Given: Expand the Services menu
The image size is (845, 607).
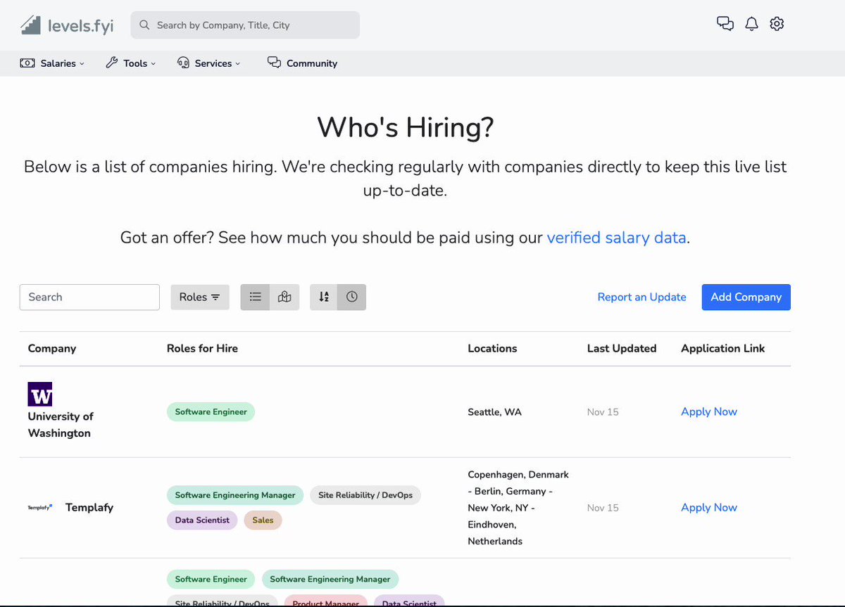Looking at the screenshot, I should [208, 63].
